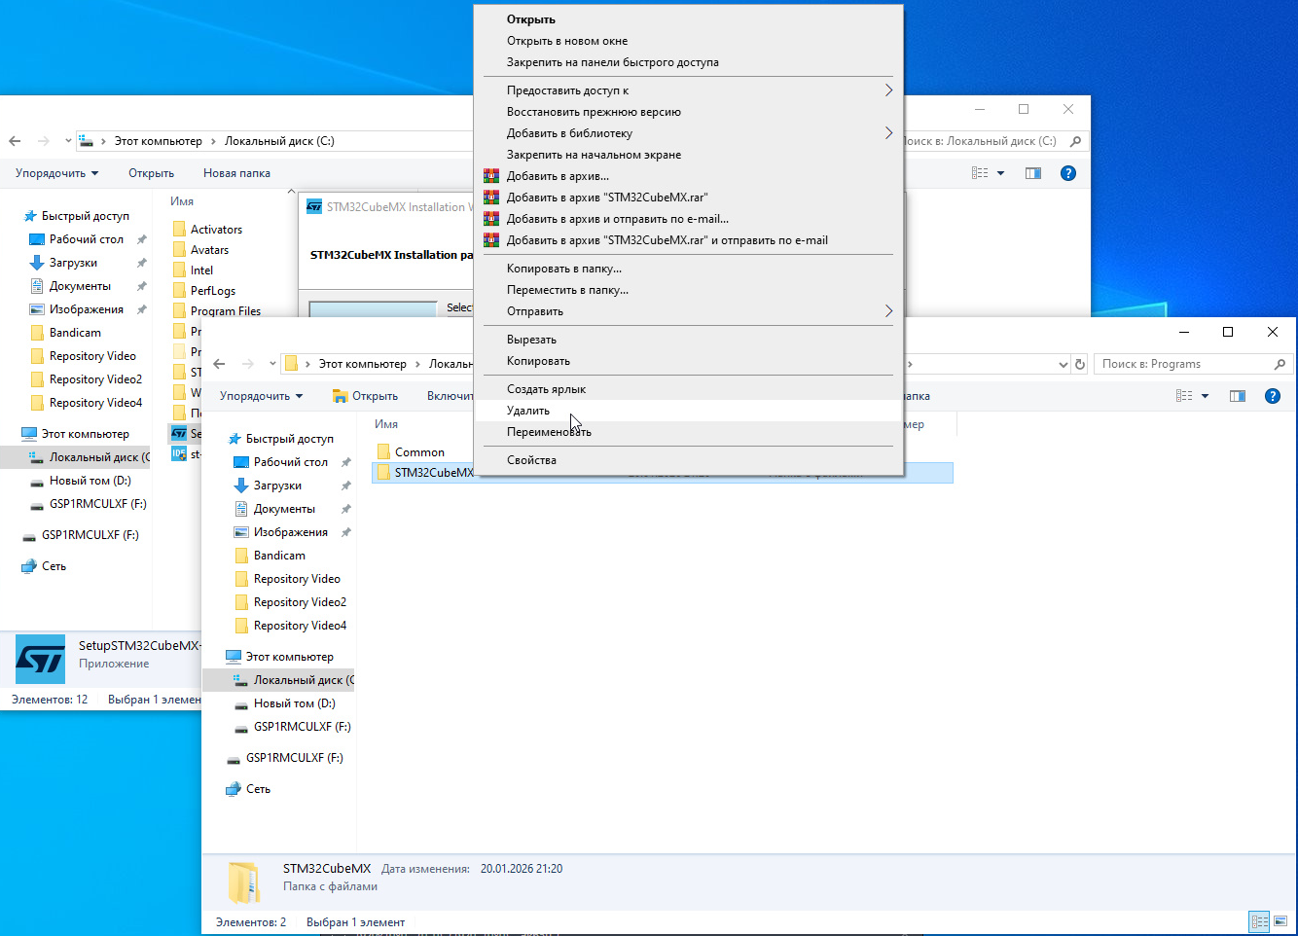
Task: Open Упорядочить dropdown in Programs window
Action: click(x=261, y=396)
